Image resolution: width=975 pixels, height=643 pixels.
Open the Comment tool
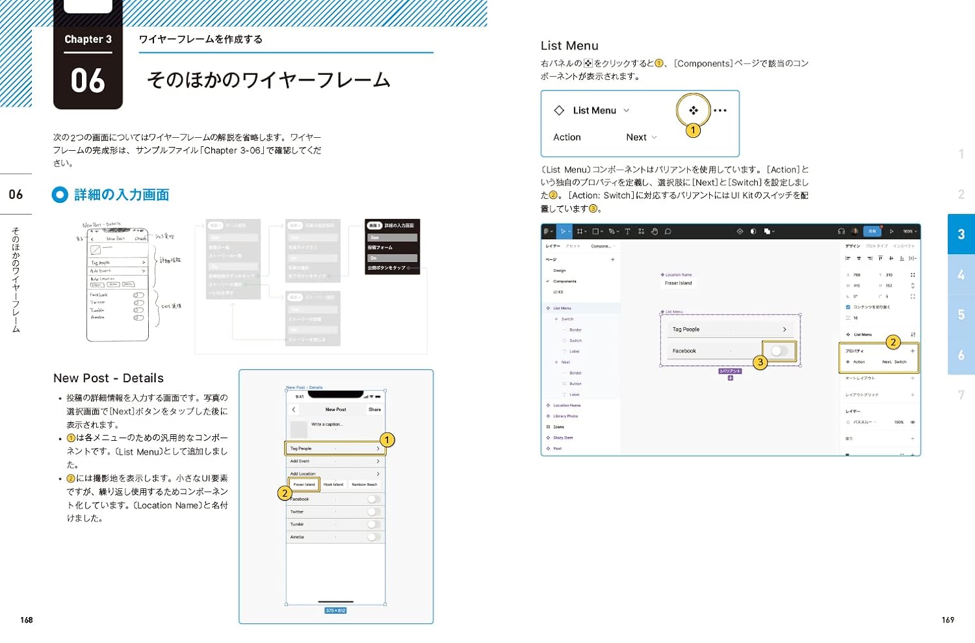668,231
